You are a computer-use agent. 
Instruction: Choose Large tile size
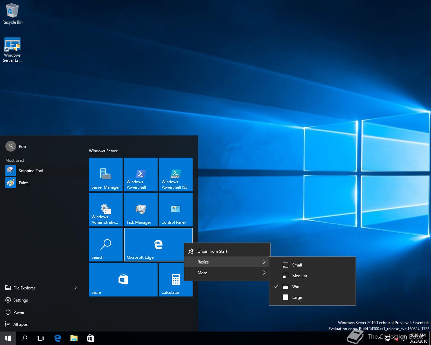coord(312,297)
